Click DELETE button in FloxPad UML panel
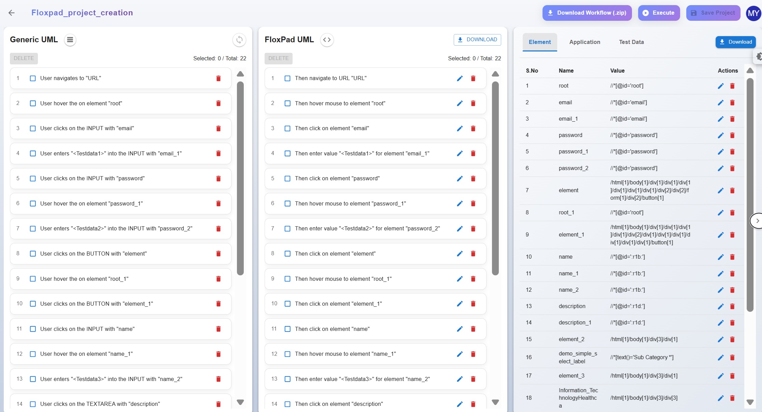Viewport: 762px width, 412px height. click(x=279, y=58)
